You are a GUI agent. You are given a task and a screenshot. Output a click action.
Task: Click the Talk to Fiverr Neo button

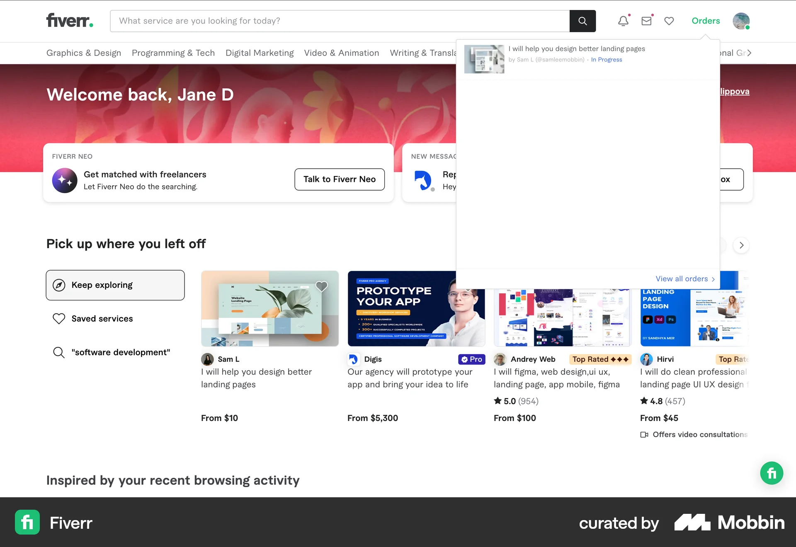click(339, 179)
